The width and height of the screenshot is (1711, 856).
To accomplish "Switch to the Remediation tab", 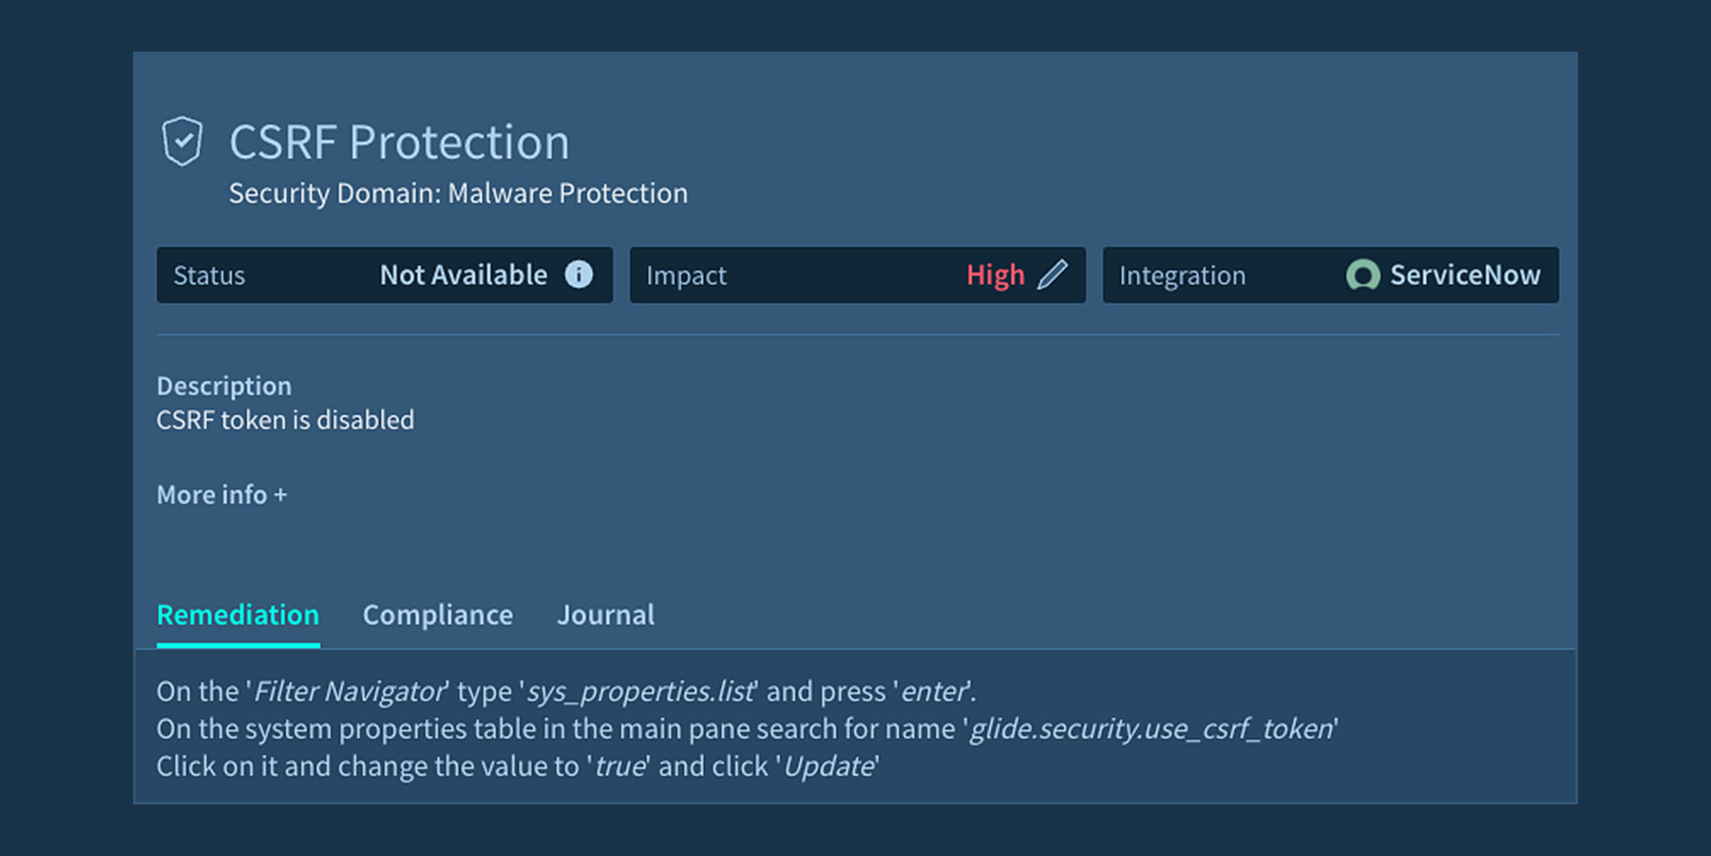I will [x=238, y=615].
